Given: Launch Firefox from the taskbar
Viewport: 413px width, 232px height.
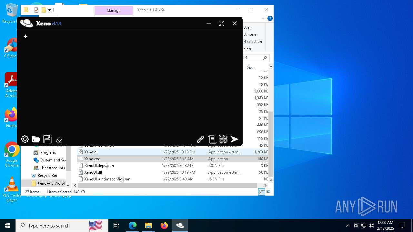Looking at the screenshot, I should pos(164,226).
